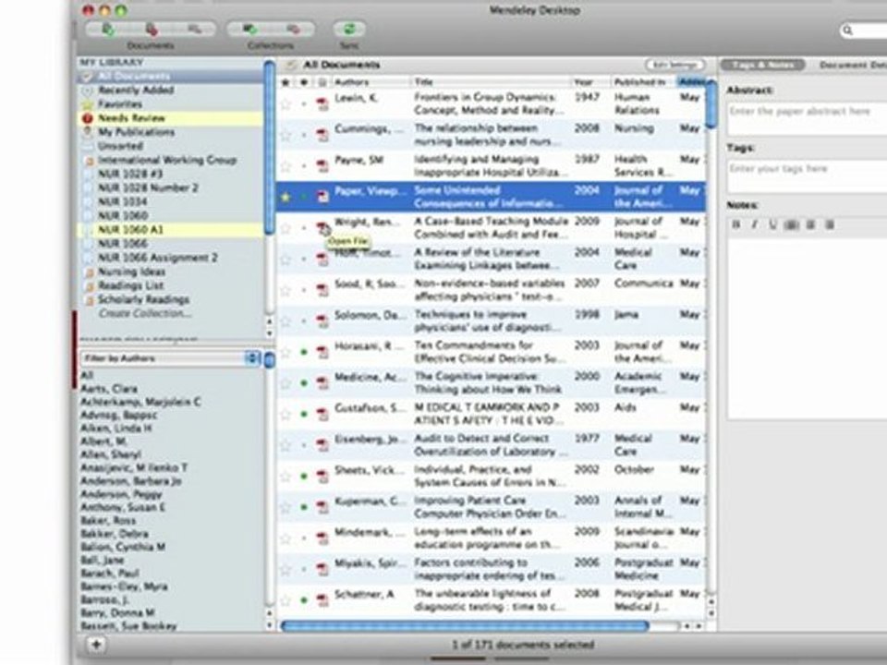Click the plus button at bottom left
This screenshot has height=665, width=887.
coord(96,644)
